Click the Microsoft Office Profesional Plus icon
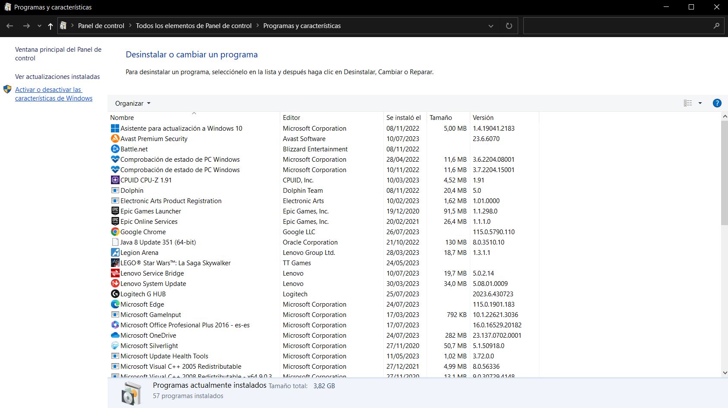The image size is (728, 408). point(115,325)
